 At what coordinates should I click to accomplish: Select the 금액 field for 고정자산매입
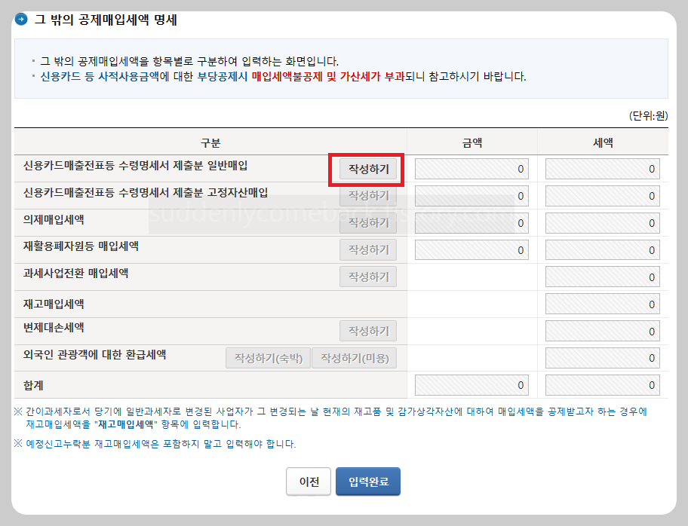click(471, 195)
